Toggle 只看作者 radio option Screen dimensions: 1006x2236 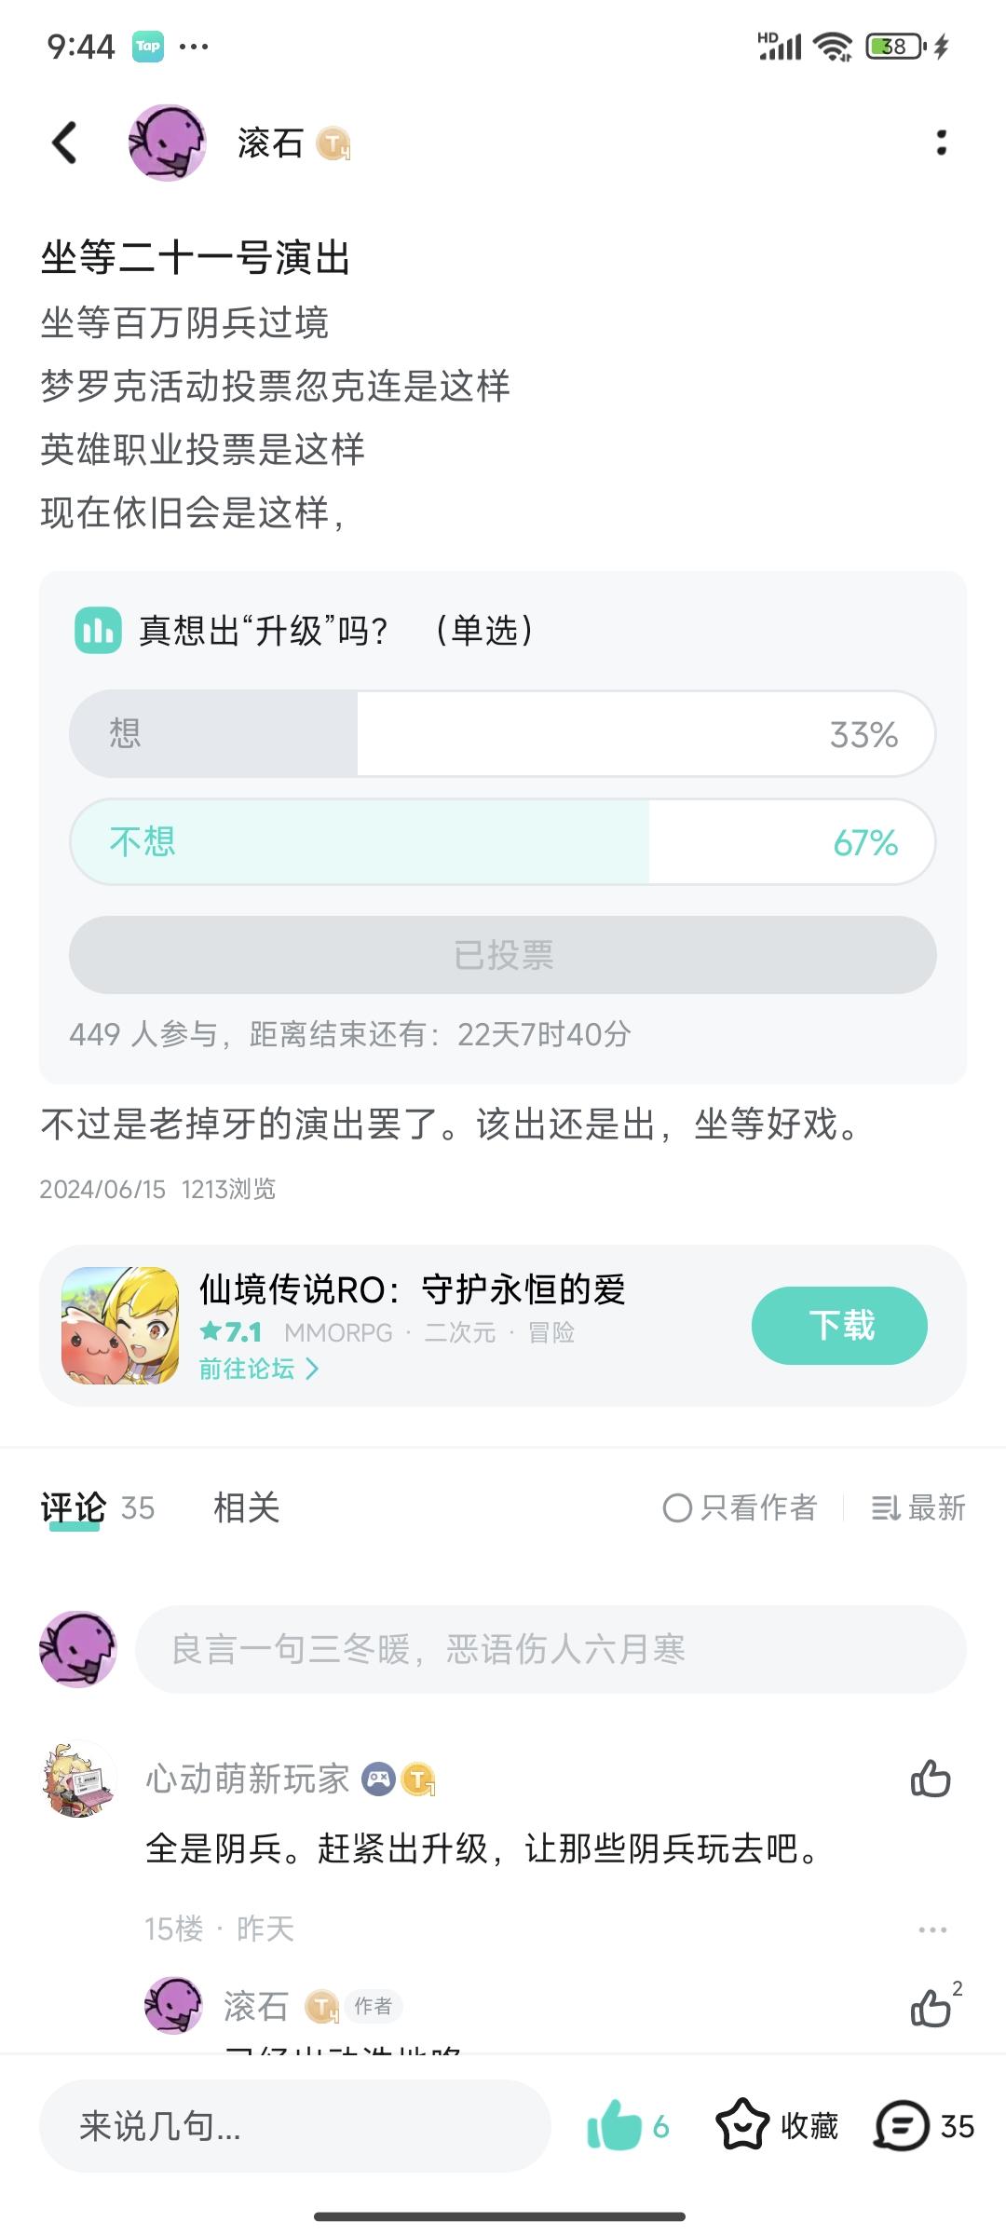pos(677,1507)
